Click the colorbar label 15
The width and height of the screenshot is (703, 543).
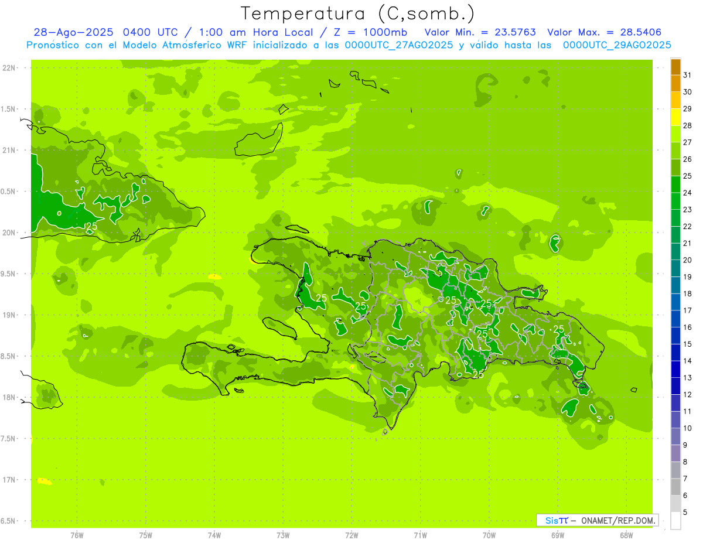[688, 344]
